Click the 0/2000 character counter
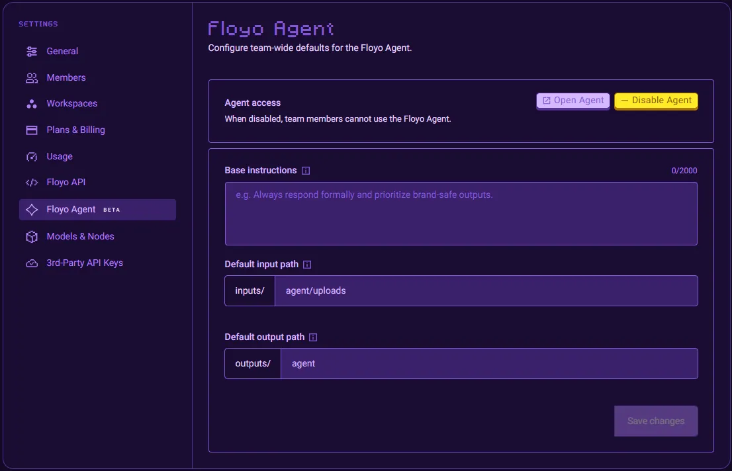 [684, 171]
